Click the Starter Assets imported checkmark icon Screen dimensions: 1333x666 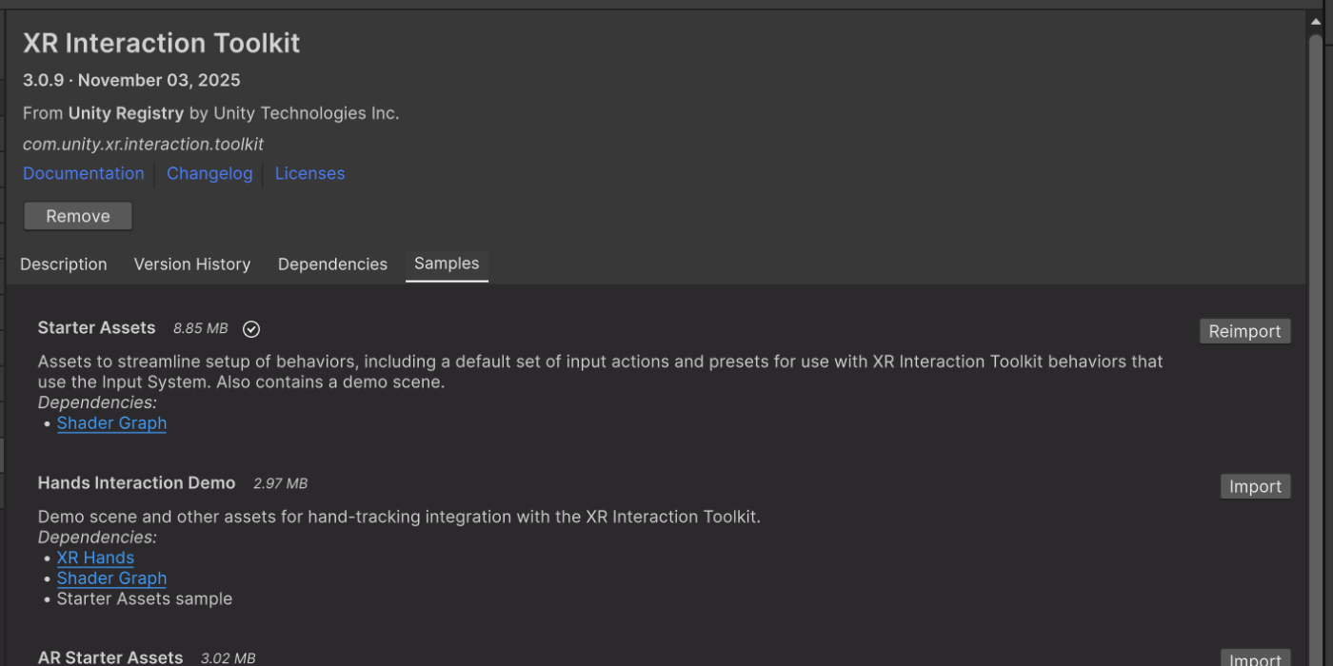(251, 329)
